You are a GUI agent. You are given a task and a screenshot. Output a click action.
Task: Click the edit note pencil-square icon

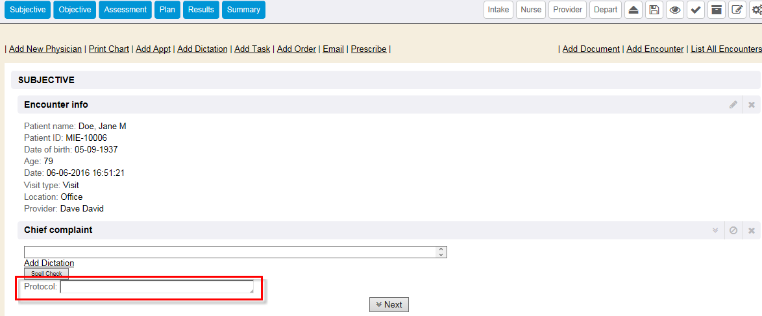coord(737,10)
